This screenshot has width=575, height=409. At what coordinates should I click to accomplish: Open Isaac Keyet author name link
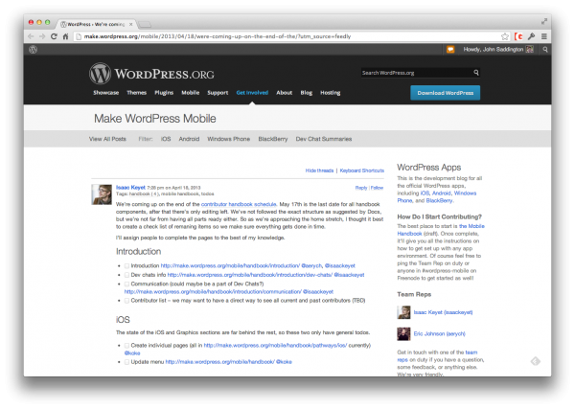pyautogui.click(x=130, y=188)
